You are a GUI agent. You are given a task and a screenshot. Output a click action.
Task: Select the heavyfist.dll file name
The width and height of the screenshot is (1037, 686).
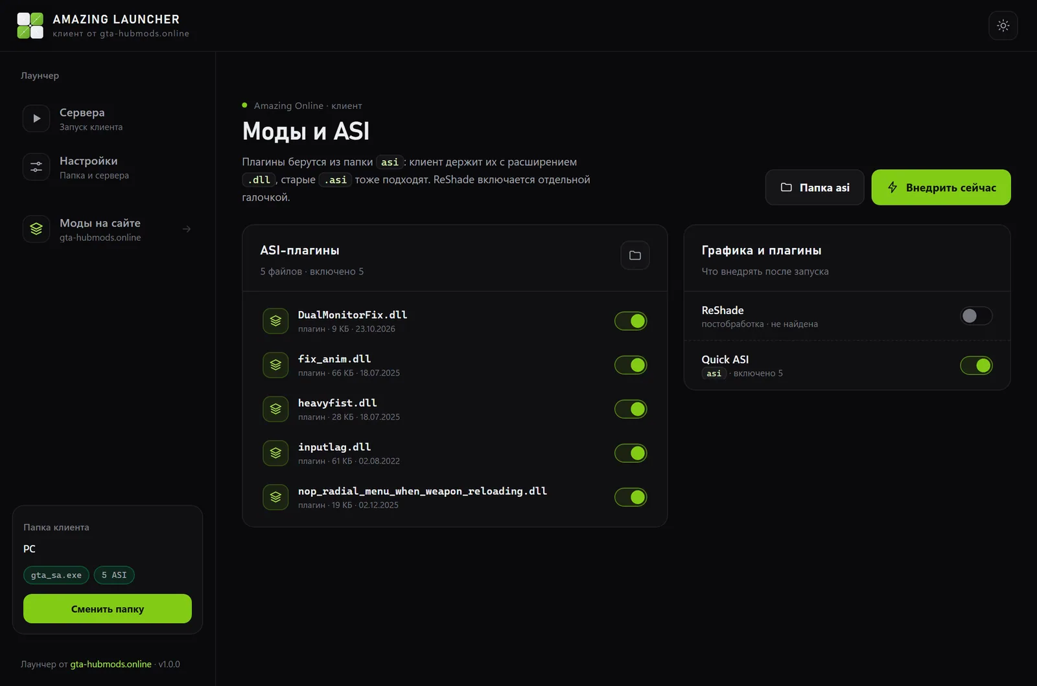click(x=338, y=403)
